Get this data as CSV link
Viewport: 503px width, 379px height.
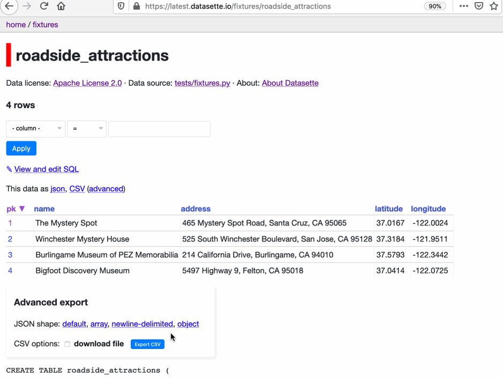[x=77, y=189]
